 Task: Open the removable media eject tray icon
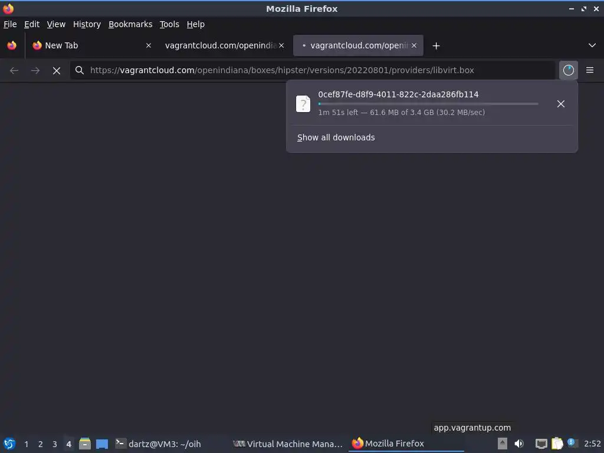point(503,444)
